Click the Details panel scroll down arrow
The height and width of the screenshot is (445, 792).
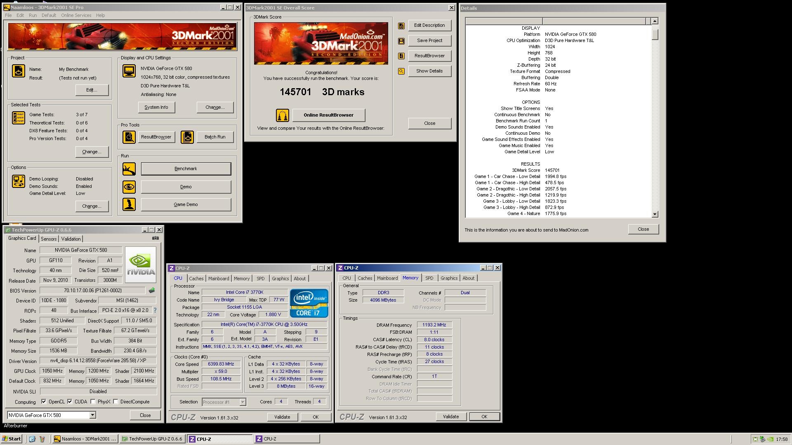(x=655, y=214)
